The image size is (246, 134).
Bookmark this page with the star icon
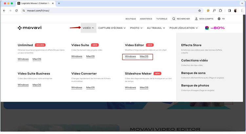pyautogui.click(x=199, y=11)
